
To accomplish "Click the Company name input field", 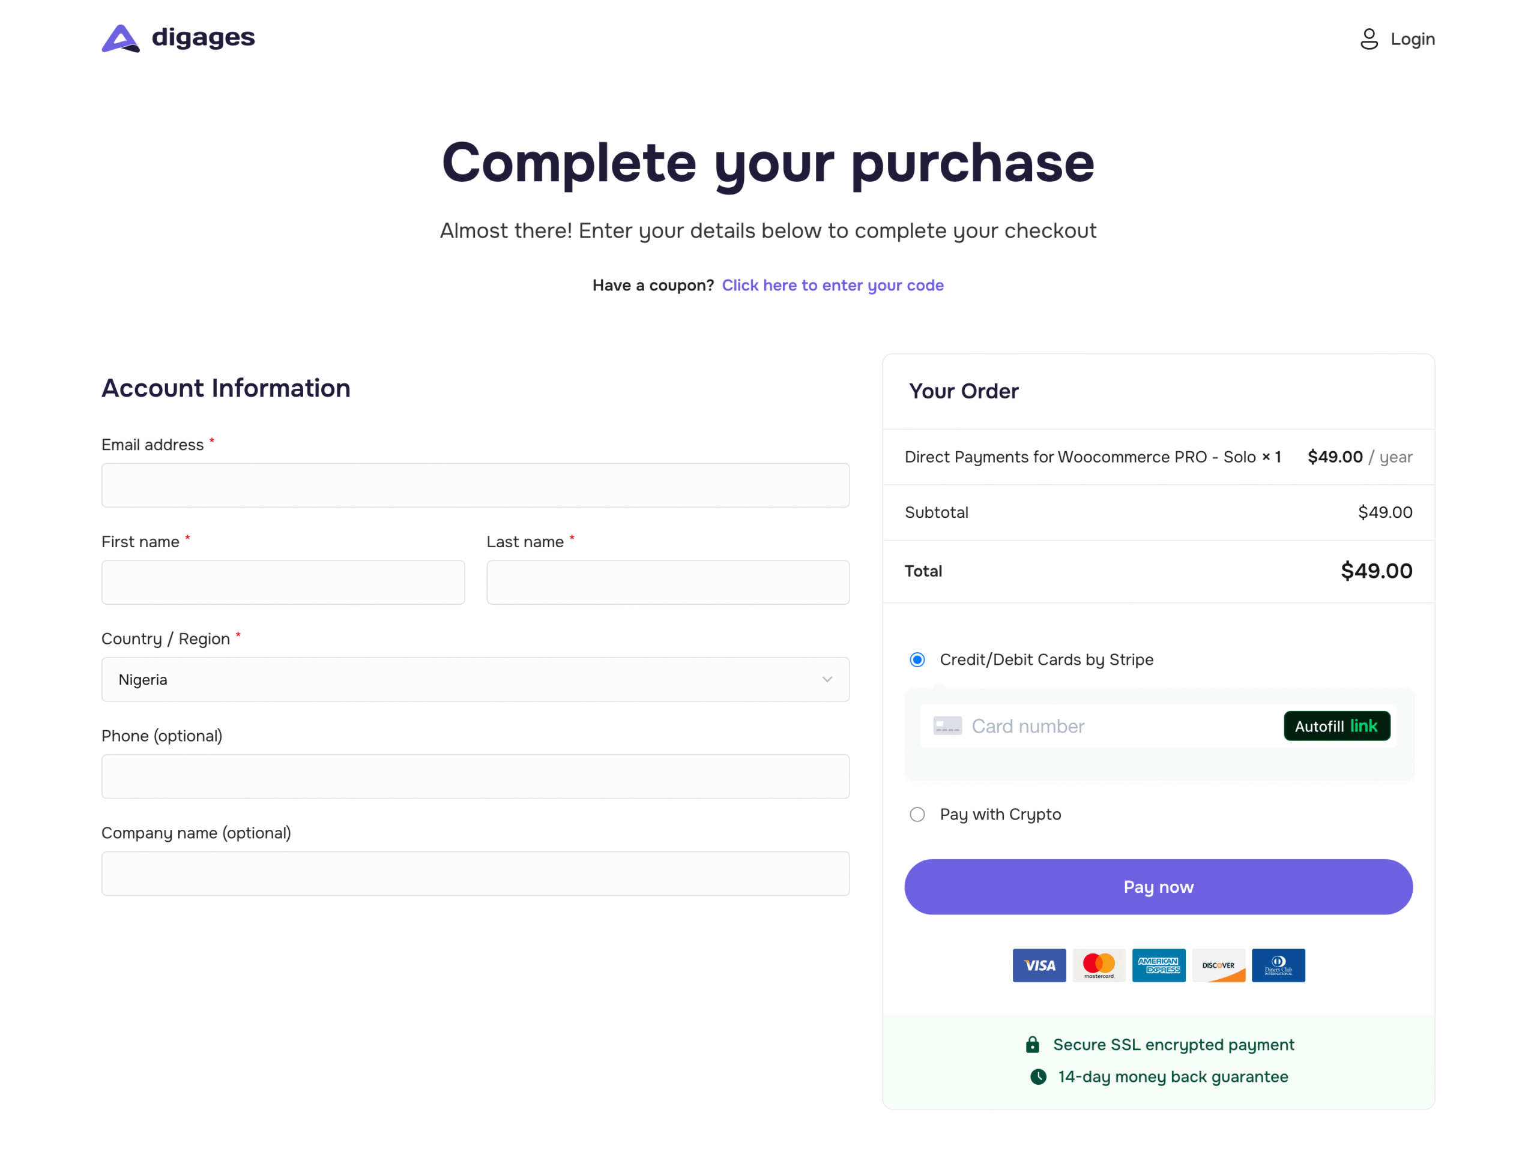I will pos(476,874).
